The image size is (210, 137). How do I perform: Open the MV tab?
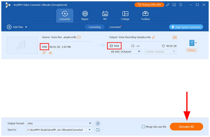105,15
